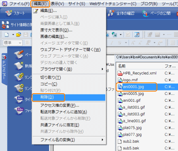
Task: Choose 原寸大で表示(O)... menu entry
Action: [x=69, y=30]
